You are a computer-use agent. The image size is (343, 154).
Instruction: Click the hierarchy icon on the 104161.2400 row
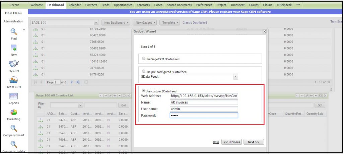coord(35,62)
